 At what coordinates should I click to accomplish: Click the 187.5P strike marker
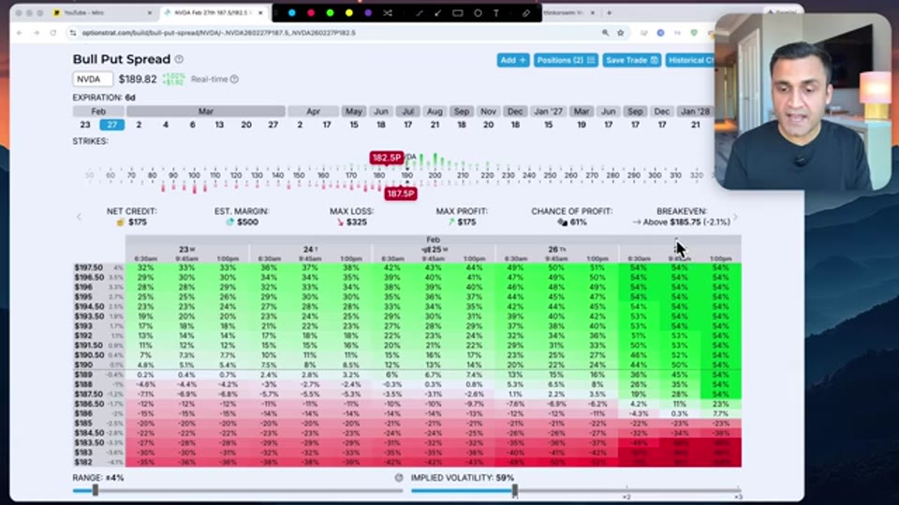coord(400,194)
